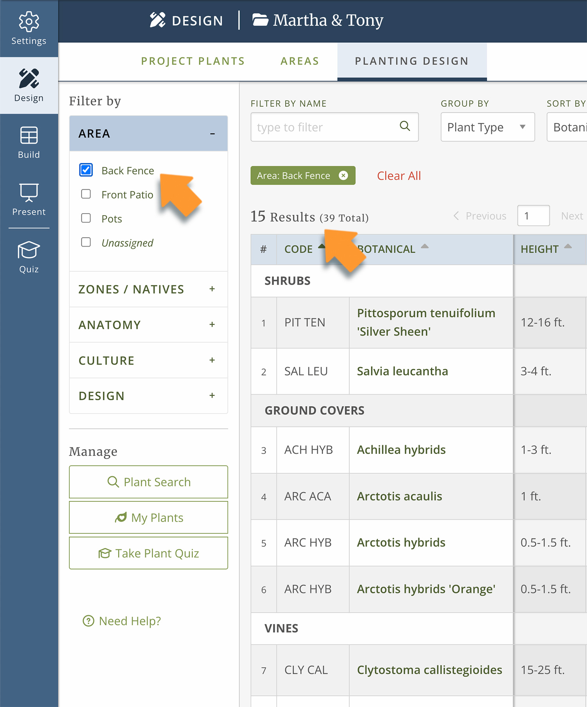This screenshot has height=707, width=587.
Task: Select the Build grid icon in sidebar
Action: (29, 136)
